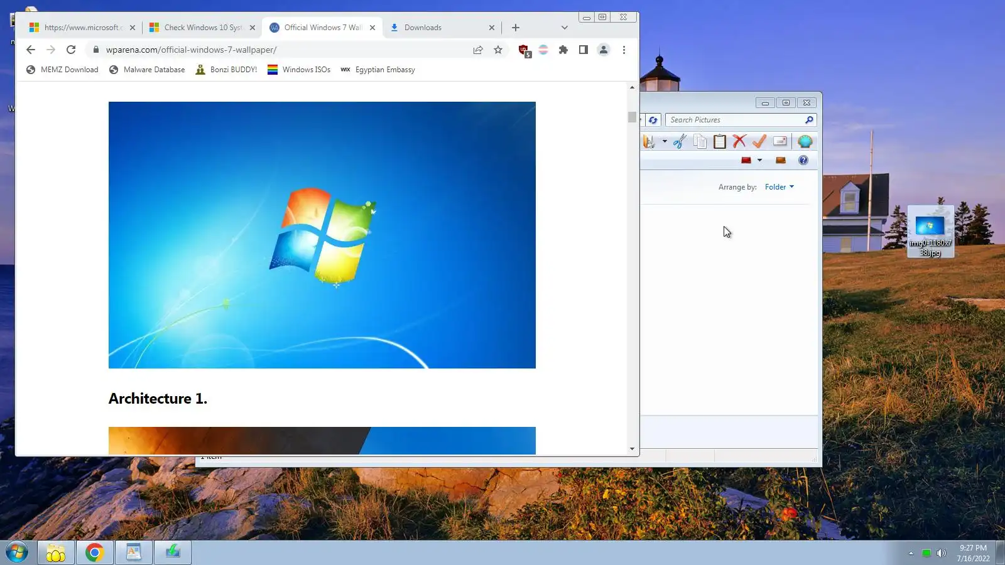Expand the Arrange by Folder dropdown
The width and height of the screenshot is (1005, 565).
[x=780, y=187]
